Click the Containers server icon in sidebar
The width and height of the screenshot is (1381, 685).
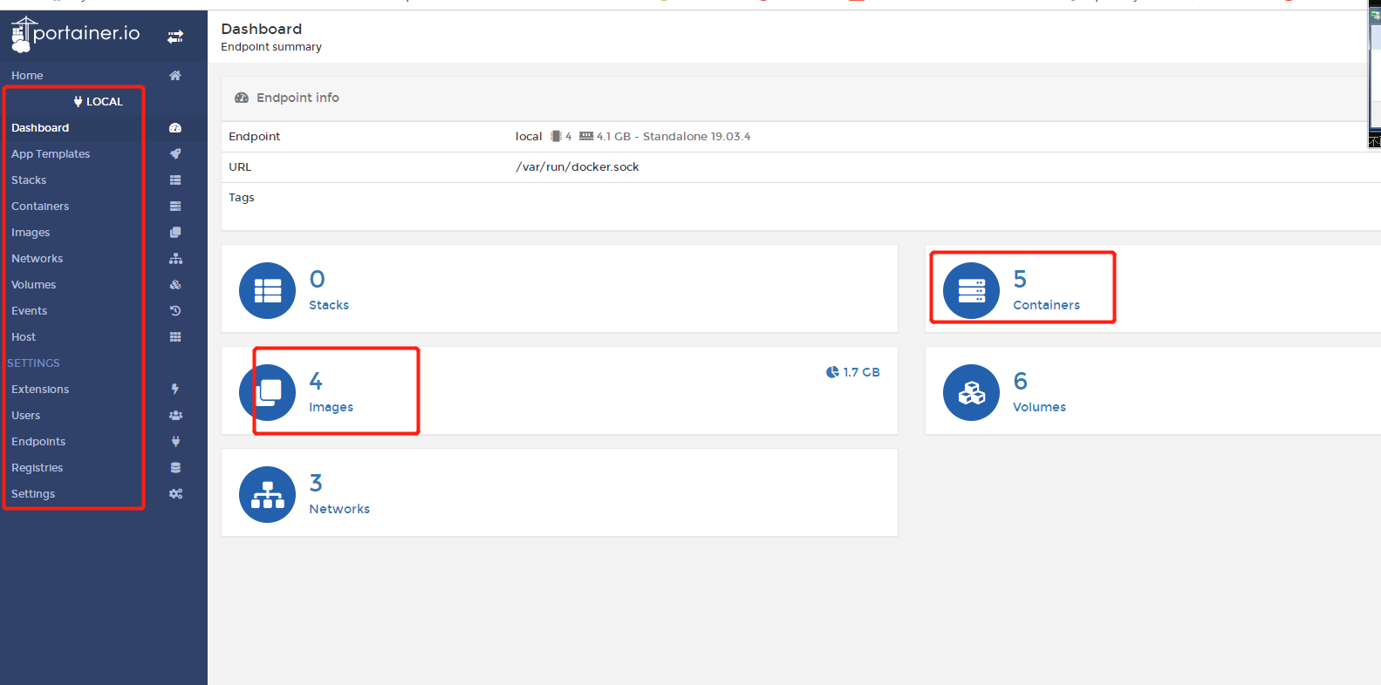175,207
